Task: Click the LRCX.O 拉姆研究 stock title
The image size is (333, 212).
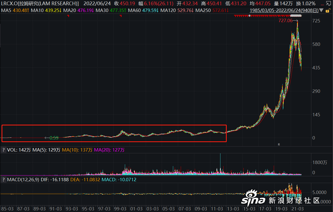Action: click(40, 4)
